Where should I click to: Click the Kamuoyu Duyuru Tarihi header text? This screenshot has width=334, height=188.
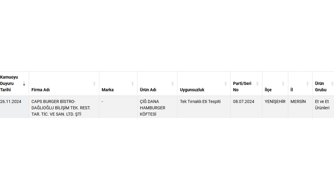tap(9, 84)
